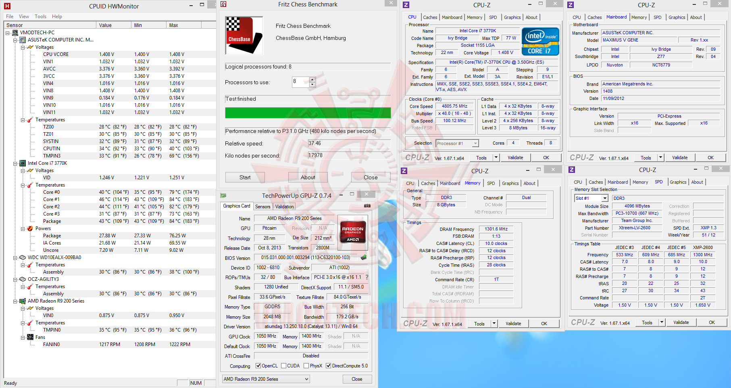731x388 pixels.
Task: Open the Caches tab in the CPU tab CPU-Z window
Action: tap(430, 17)
